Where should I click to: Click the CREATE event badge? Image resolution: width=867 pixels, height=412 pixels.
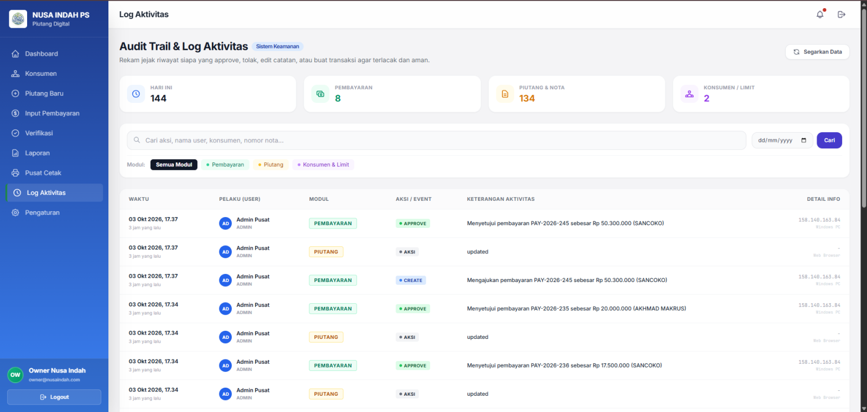[x=411, y=280]
